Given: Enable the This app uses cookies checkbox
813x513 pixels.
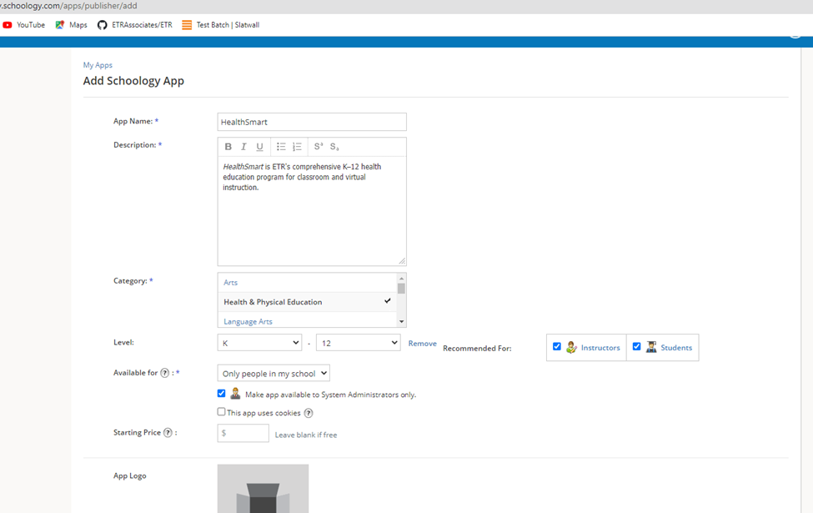Looking at the screenshot, I should (221, 411).
